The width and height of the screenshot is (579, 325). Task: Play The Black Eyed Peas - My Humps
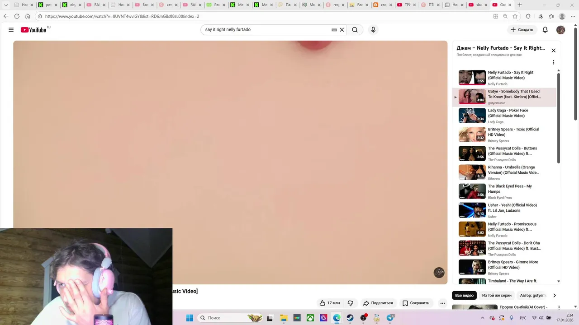tap(504, 191)
